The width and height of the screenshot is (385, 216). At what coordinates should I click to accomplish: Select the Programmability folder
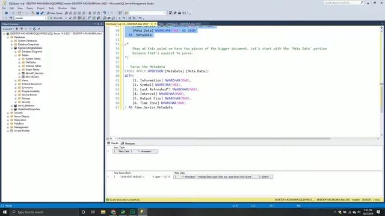31,91
